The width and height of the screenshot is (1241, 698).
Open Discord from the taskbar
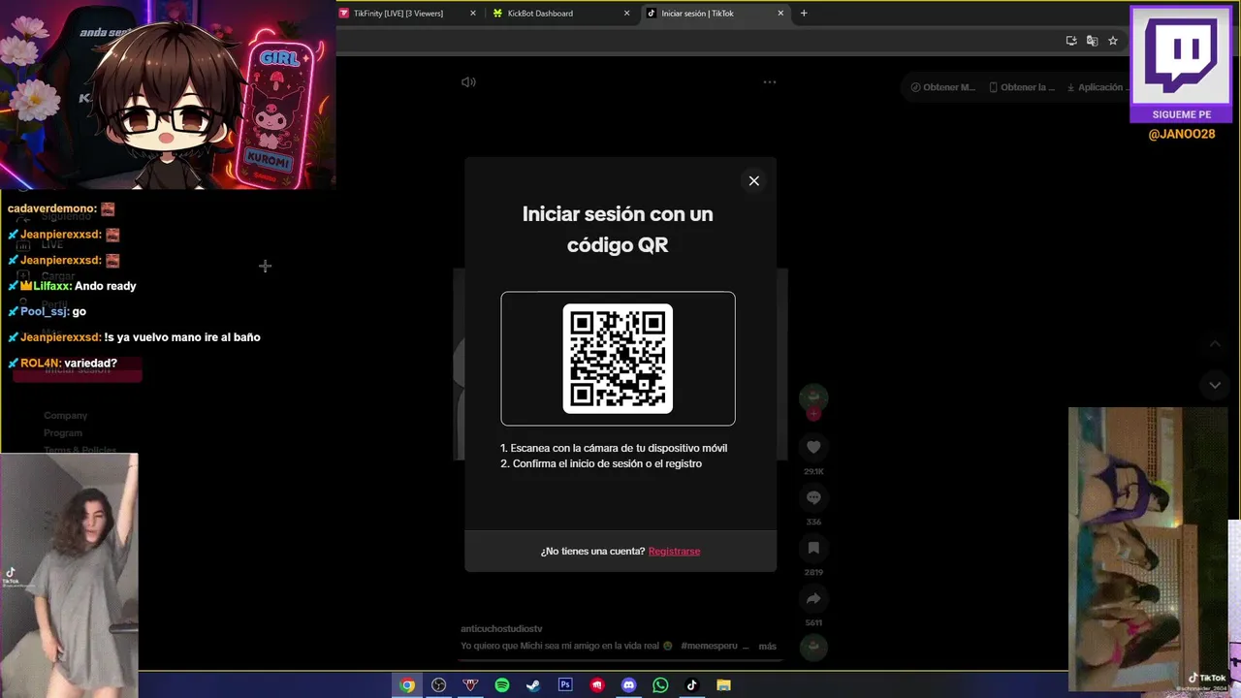[628, 685]
